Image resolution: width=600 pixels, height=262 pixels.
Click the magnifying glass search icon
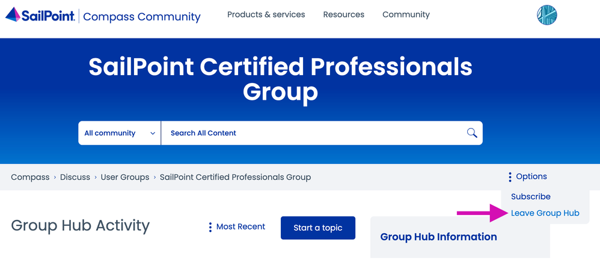pyautogui.click(x=471, y=133)
